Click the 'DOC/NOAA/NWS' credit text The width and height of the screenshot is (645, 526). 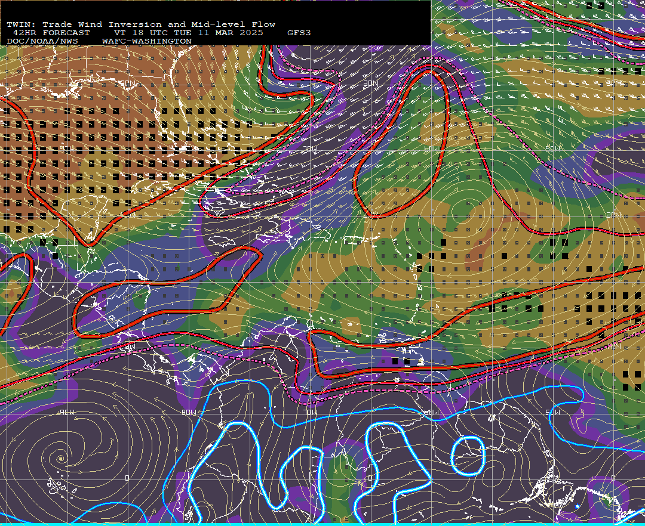(42, 42)
